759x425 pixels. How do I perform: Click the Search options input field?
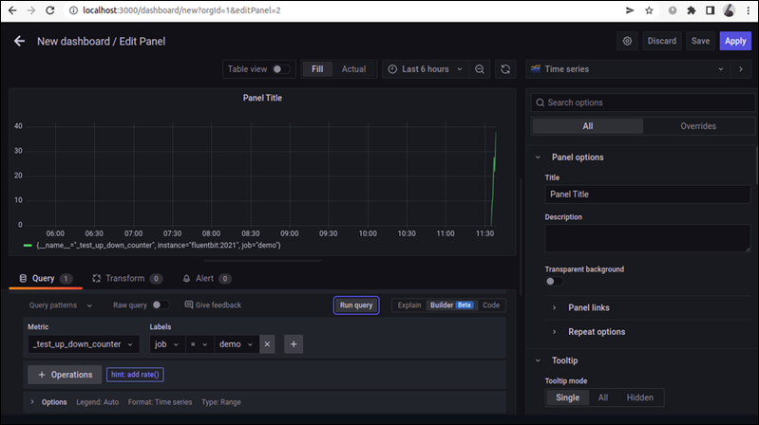pyautogui.click(x=643, y=102)
